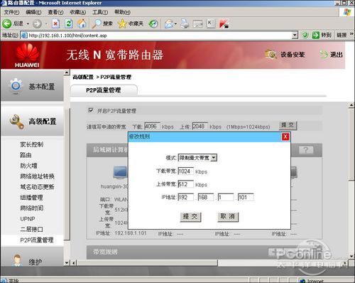Screen dimensions: 355x283
Task: Click the Edit page icon in toolbar
Action: point(198,23)
